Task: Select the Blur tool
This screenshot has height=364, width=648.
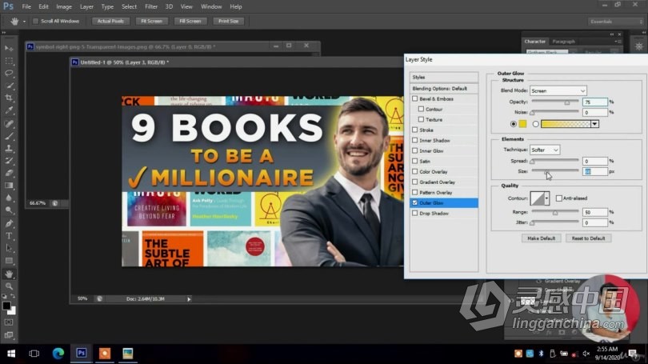Action: tap(9, 198)
